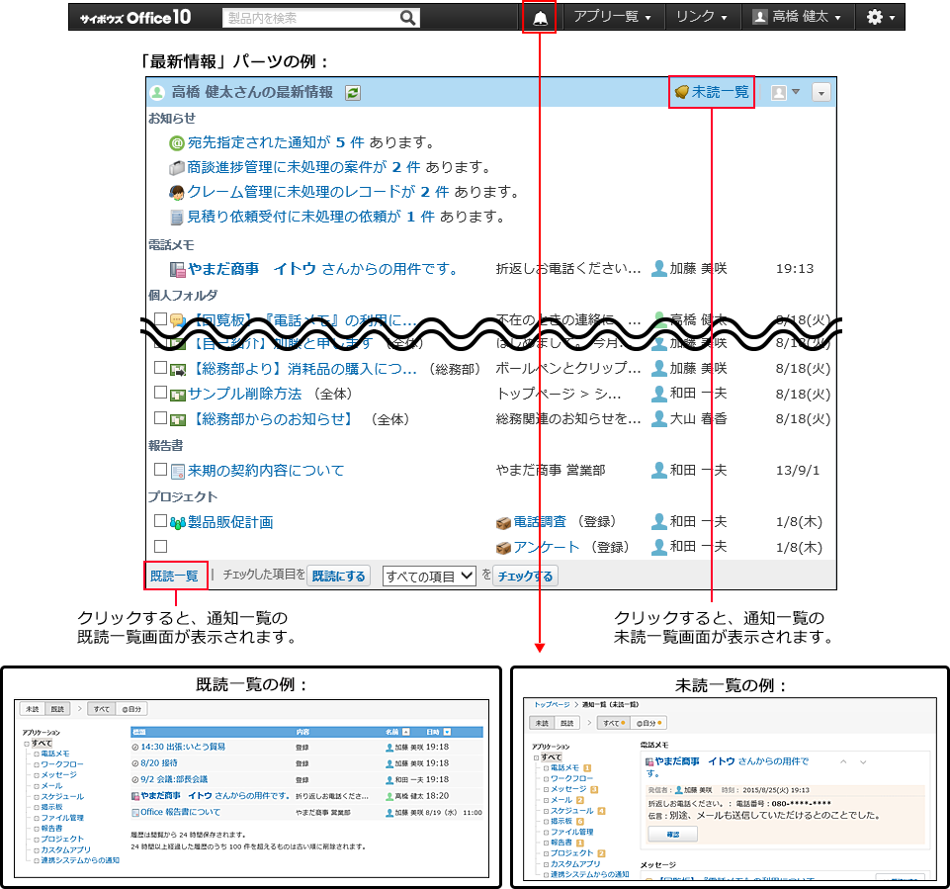This screenshot has width=950, height=889.
Task: Open the 高橋 健太 user menu
Action: pyautogui.click(x=797, y=17)
